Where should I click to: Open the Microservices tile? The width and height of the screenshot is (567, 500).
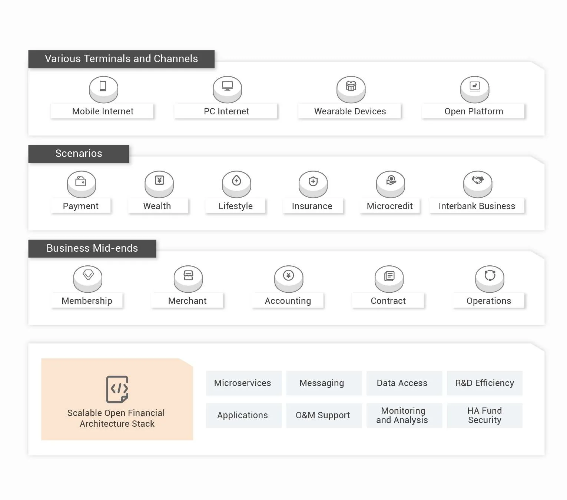pos(243,383)
